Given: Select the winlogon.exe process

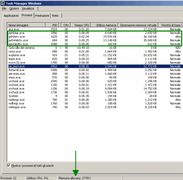Looking at the screenshot, I should 95,107.
